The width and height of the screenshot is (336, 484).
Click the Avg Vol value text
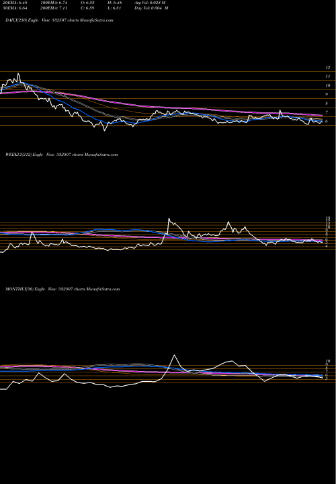click(x=150, y=3)
